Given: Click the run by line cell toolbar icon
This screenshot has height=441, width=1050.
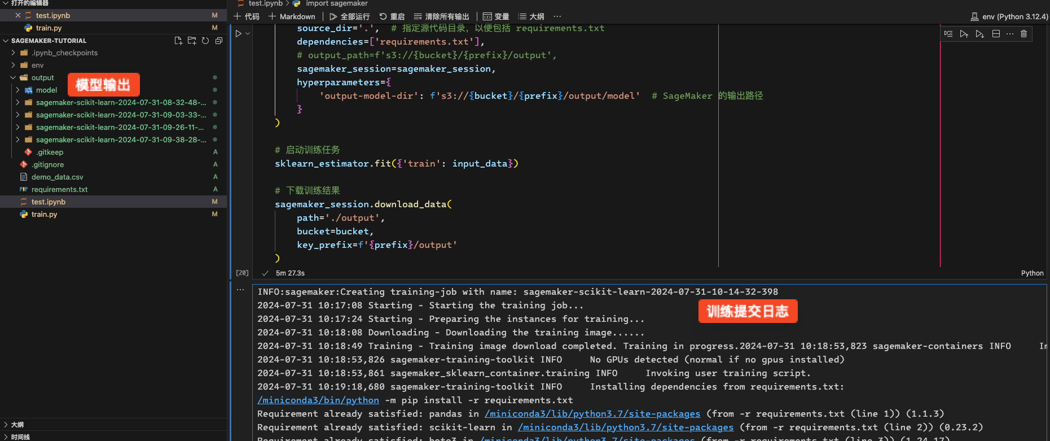Looking at the screenshot, I should pyautogui.click(x=948, y=34).
